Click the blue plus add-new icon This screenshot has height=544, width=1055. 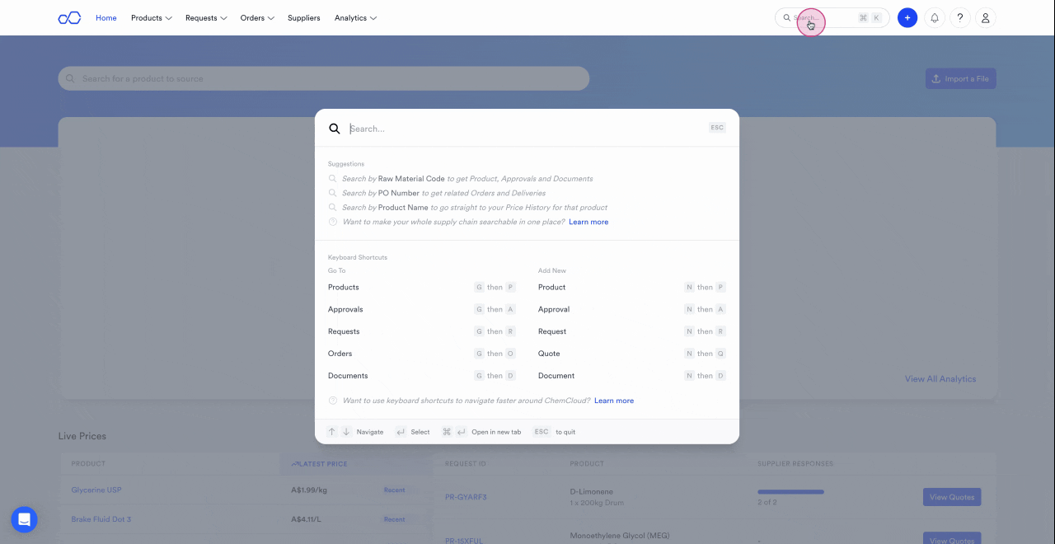click(x=907, y=17)
